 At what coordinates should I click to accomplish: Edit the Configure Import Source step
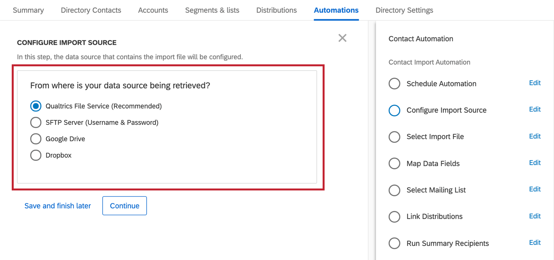pos(535,109)
